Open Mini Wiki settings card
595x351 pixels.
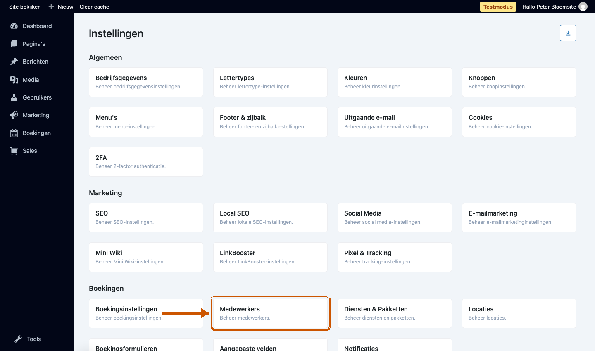pos(146,257)
